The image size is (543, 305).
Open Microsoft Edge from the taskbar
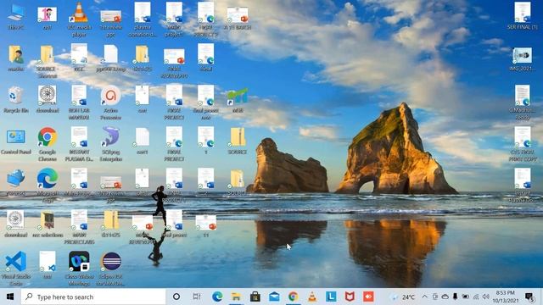(217, 297)
